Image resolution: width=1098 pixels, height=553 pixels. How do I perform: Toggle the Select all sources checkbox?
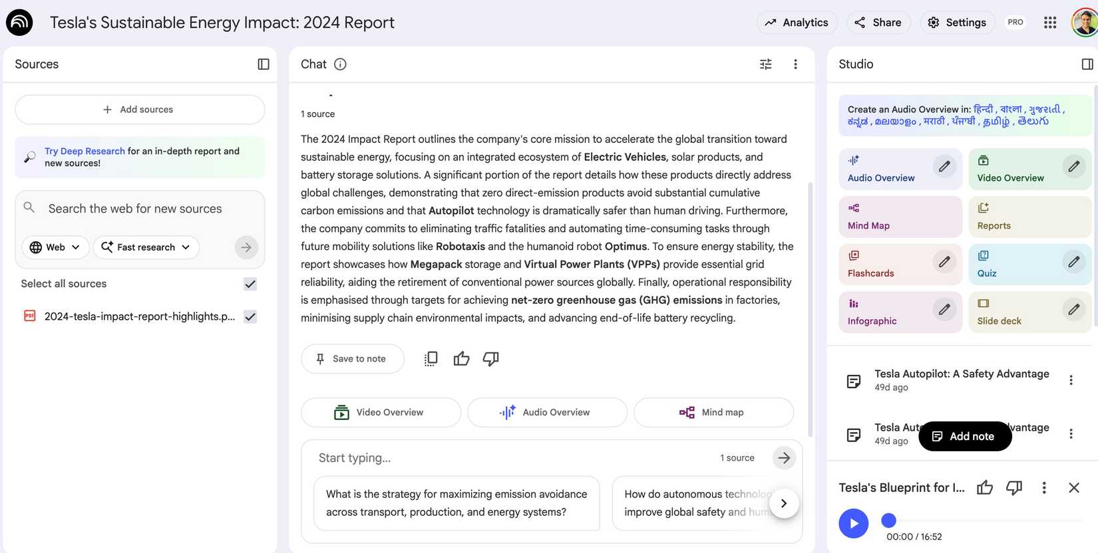[250, 284]
